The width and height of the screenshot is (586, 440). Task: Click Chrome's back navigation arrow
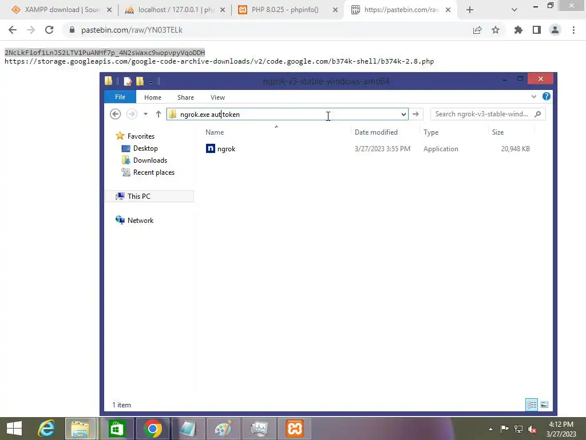click(x=13, y=30)
